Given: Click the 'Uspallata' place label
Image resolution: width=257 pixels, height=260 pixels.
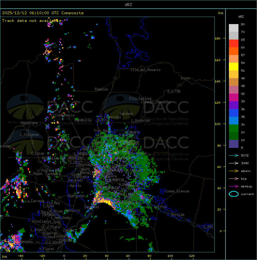Looking at the screenshot, I should tap(29, 123).
